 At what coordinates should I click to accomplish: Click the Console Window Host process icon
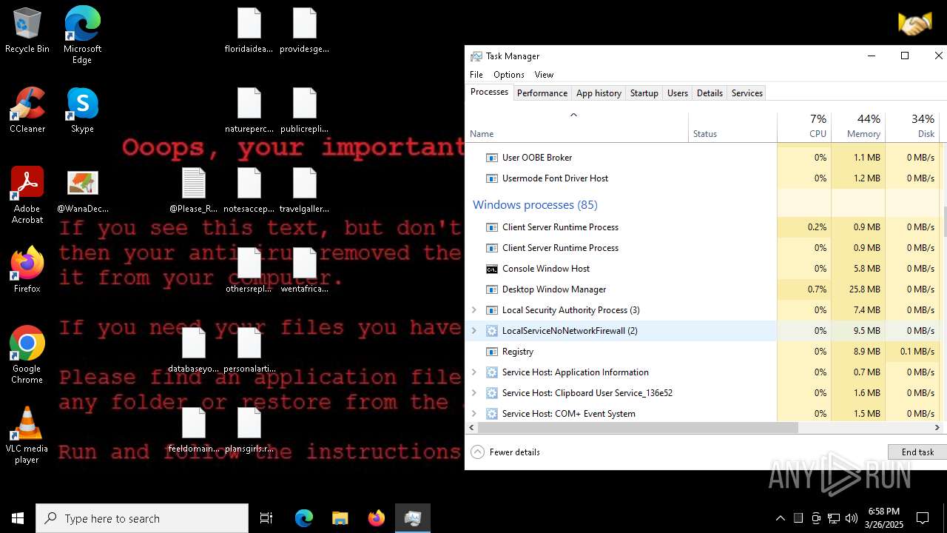tap(491, 269)
